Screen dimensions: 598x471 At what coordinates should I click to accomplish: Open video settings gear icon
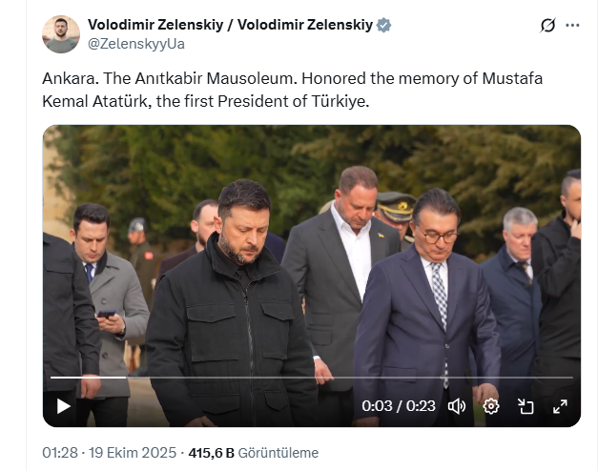coord(491,406)
